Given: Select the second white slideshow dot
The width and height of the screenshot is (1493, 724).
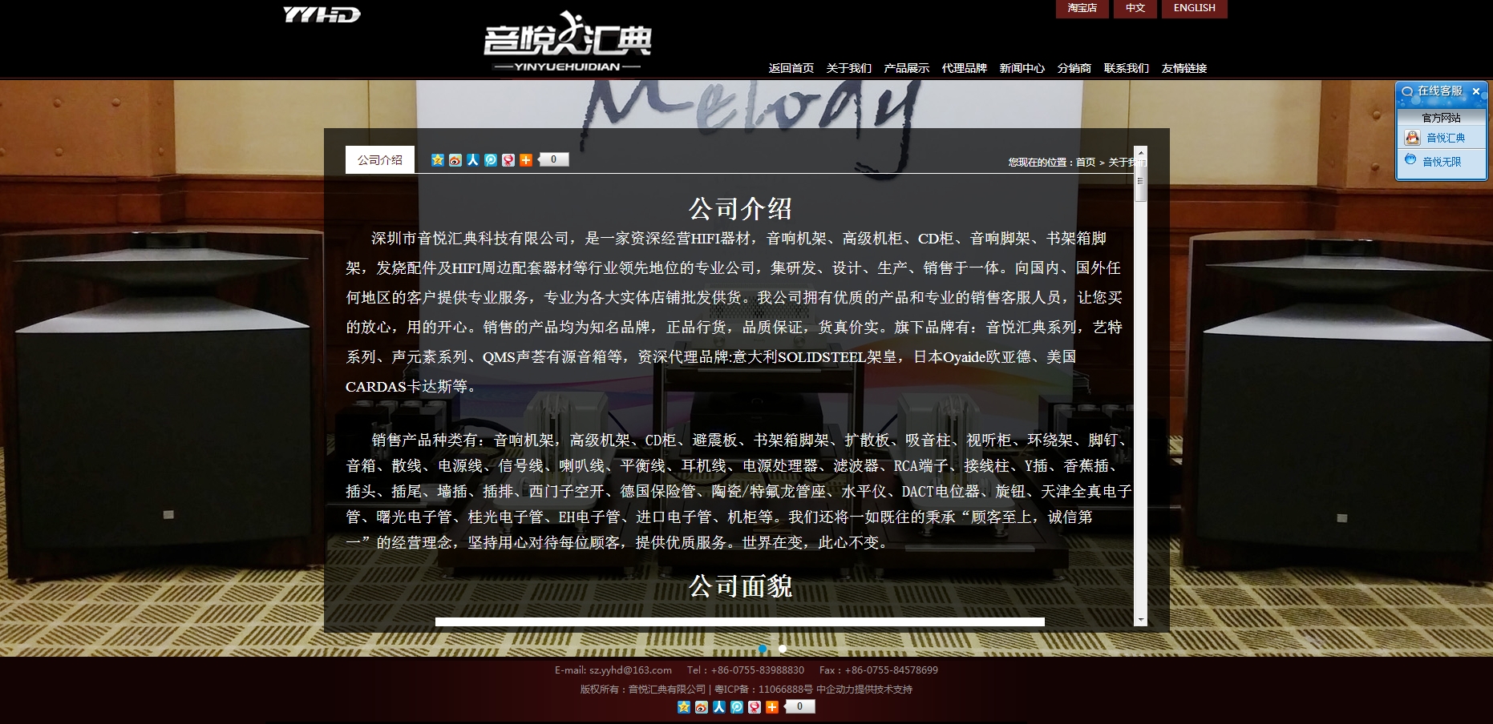Looking at the screenshot, I should pos(783,649).
